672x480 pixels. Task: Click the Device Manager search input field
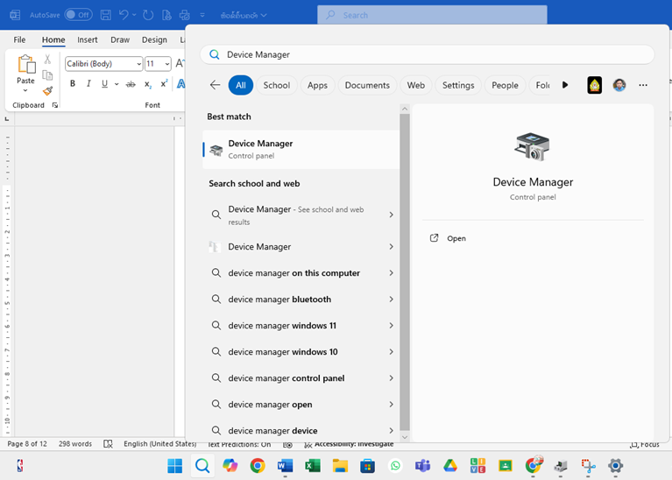[429, 54]
